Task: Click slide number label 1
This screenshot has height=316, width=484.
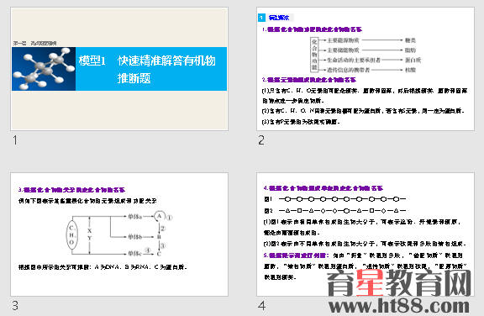Action: pos(15,140)
